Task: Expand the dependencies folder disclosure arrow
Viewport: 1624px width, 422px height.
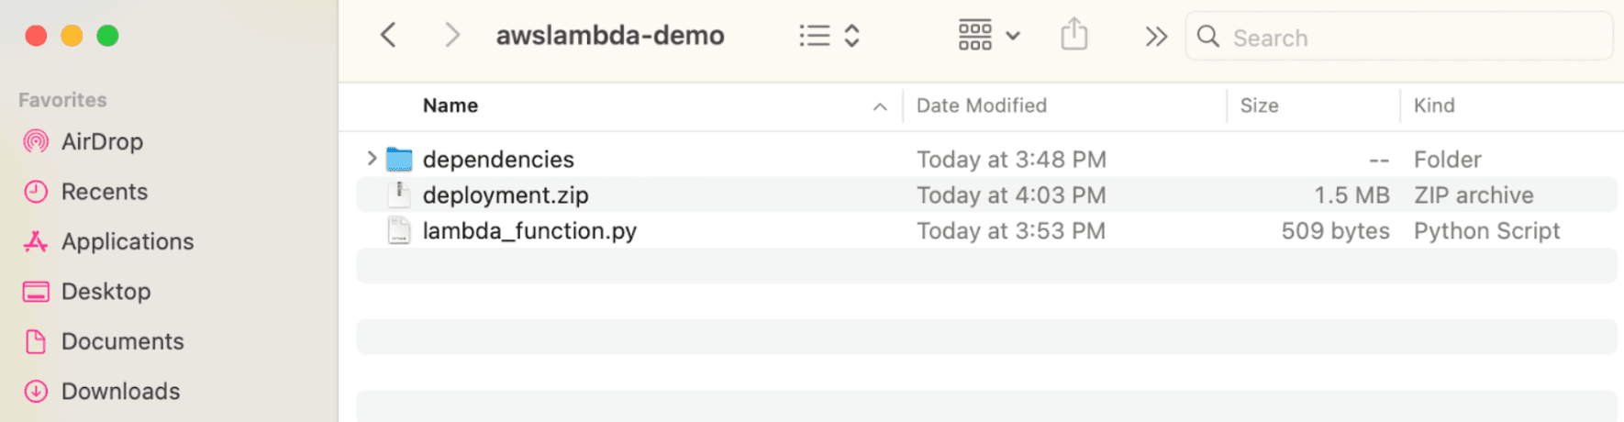Action: click(x=372, y=159)
